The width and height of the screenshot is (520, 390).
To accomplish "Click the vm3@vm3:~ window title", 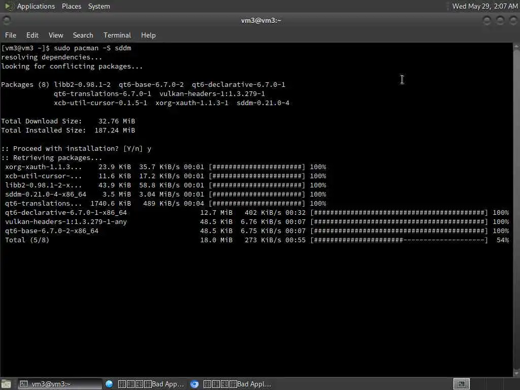I will 261,20.
